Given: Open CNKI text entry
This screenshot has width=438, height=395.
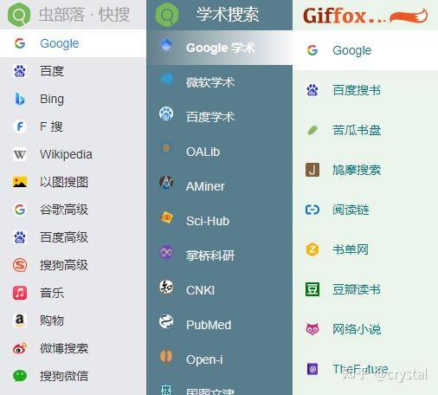Looking at the screenshot, I should pyautogui.click(x=200, y=290).
